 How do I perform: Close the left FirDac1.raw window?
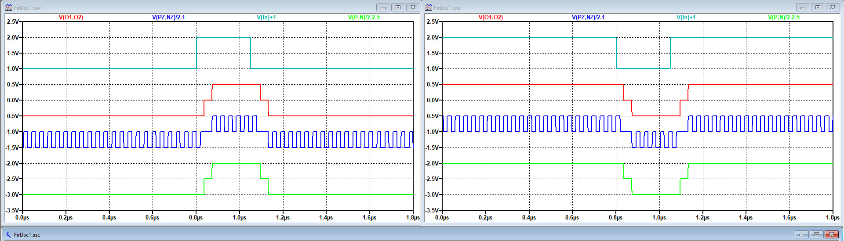point(413,7)
